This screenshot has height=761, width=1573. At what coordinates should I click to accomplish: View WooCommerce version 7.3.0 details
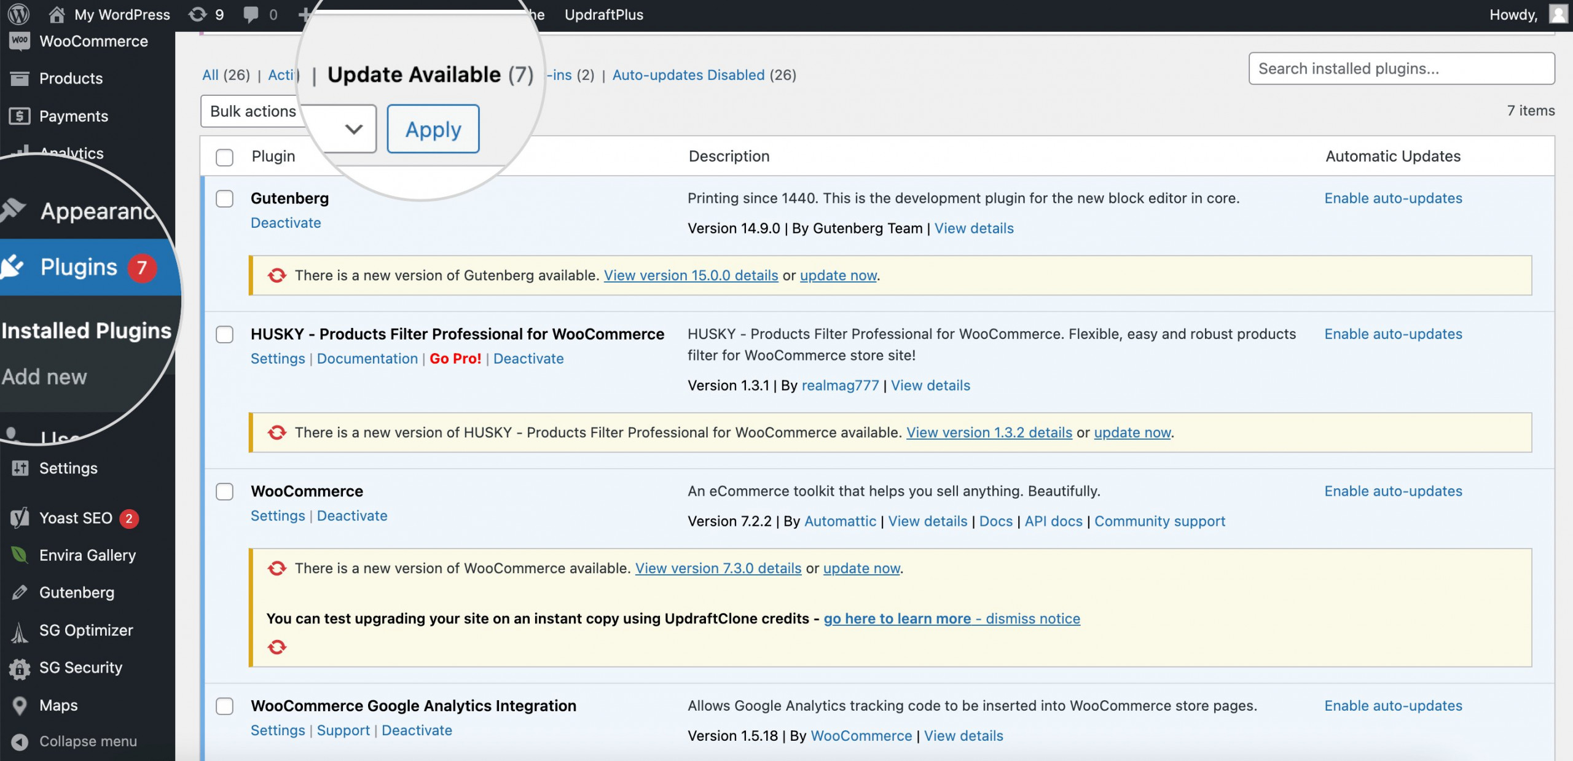pyautogui.click(x=718, y=568)
